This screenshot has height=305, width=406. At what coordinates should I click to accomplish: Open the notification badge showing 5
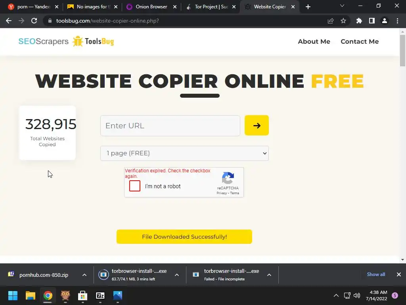[395, 295]
